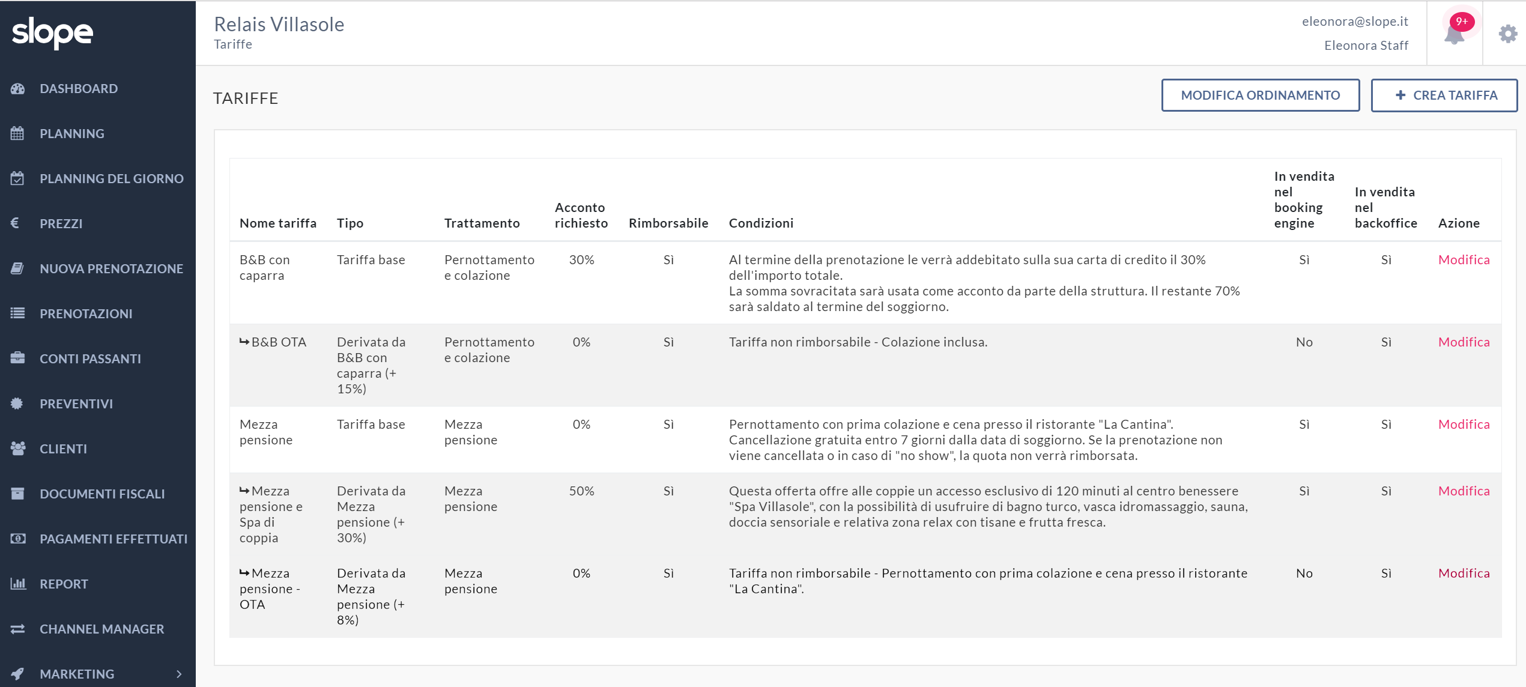Expand the Marketing submenu chevron
The image size is (1526, 687).
coord(179,674)
